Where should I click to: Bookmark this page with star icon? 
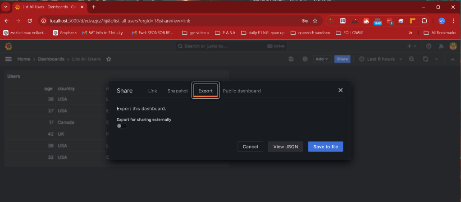(315, 21)
